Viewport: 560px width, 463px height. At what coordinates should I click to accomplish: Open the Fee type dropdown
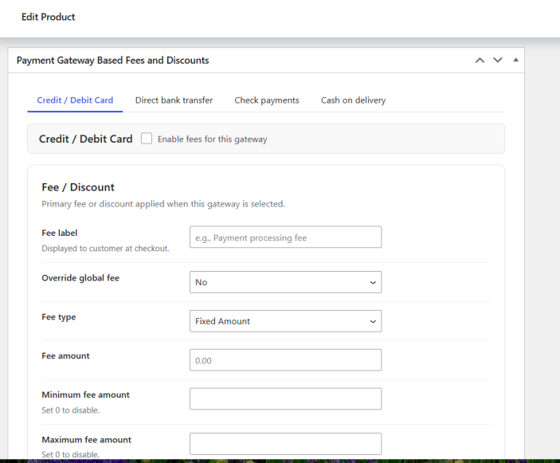285,321
